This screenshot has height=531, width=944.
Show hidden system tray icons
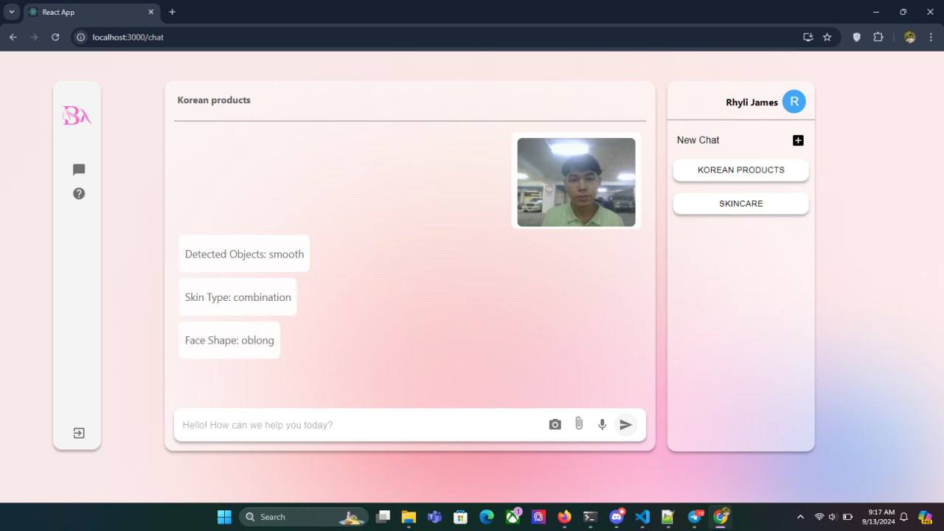click(x=801, y=517)
